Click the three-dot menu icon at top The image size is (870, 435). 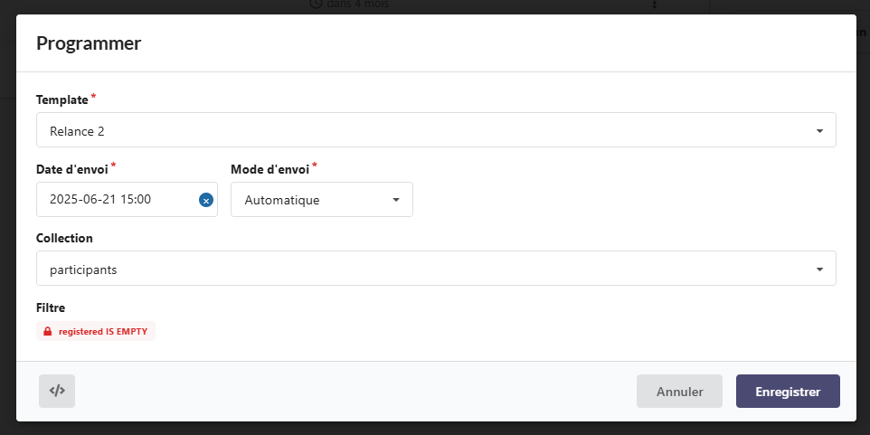click(x=654, y=5)
